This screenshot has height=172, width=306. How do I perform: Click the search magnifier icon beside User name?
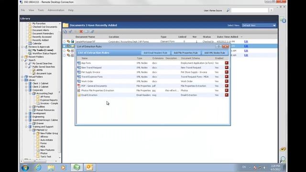(228, 10)
